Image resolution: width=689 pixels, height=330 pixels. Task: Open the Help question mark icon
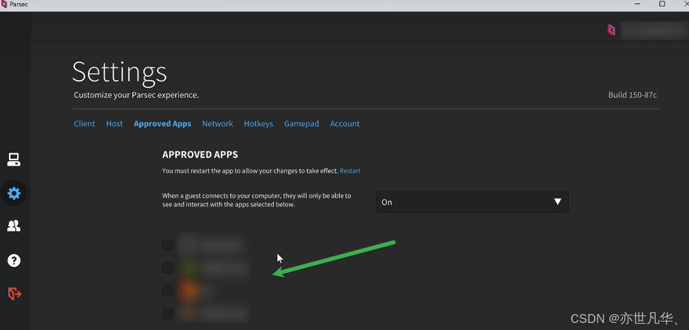tap(13, 261)
